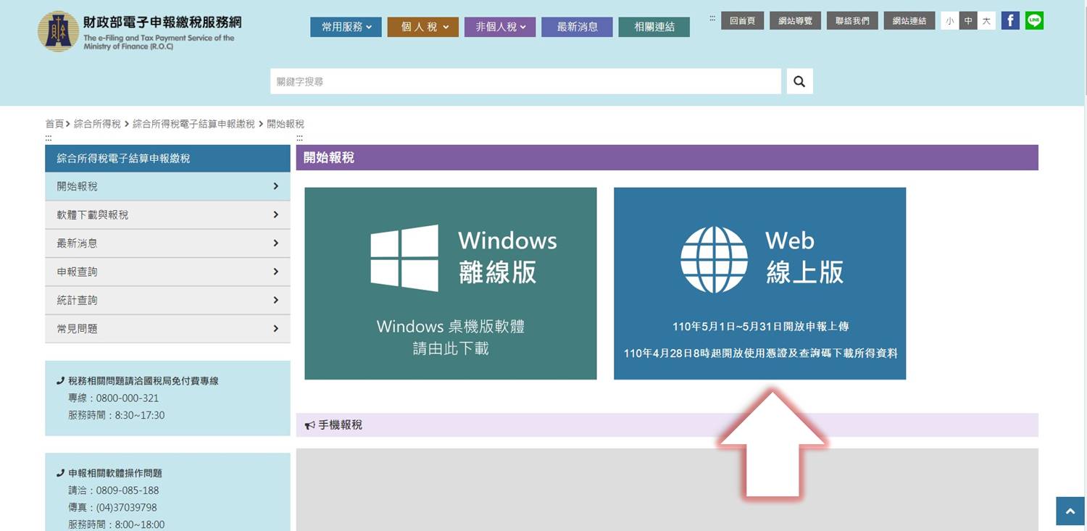Click the 網站連結 button
This screenshot has height=531, width=1087.
[909, 21]
